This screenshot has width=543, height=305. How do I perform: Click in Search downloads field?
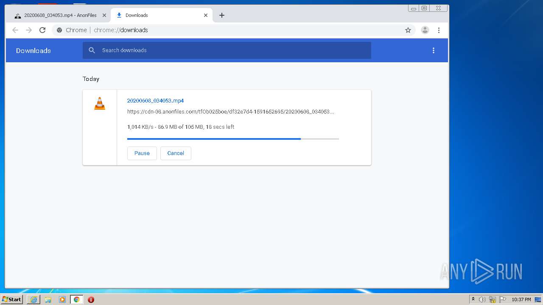click(x=227, y=50)
